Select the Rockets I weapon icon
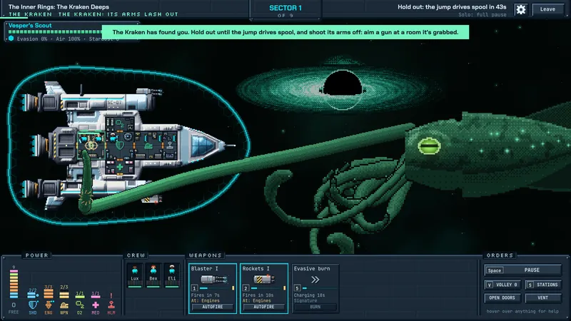This screenshot has width=571, height=321. [264, 280]
